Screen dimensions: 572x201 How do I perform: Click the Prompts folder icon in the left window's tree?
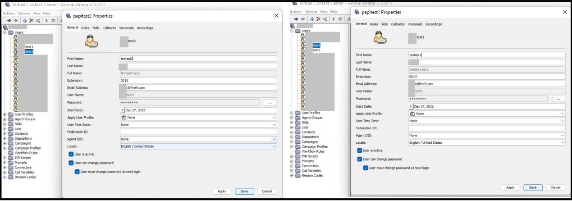pyautogui.click(x=10, y=162)
